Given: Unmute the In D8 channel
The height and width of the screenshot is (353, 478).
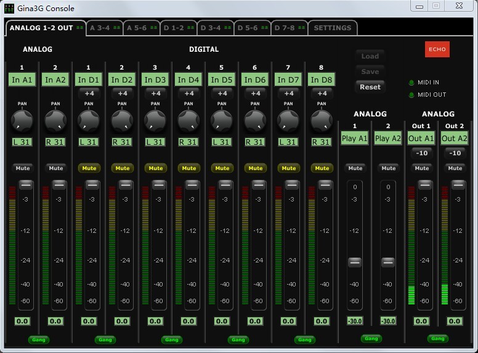Looking at the screenshot, I should point(322,168).
